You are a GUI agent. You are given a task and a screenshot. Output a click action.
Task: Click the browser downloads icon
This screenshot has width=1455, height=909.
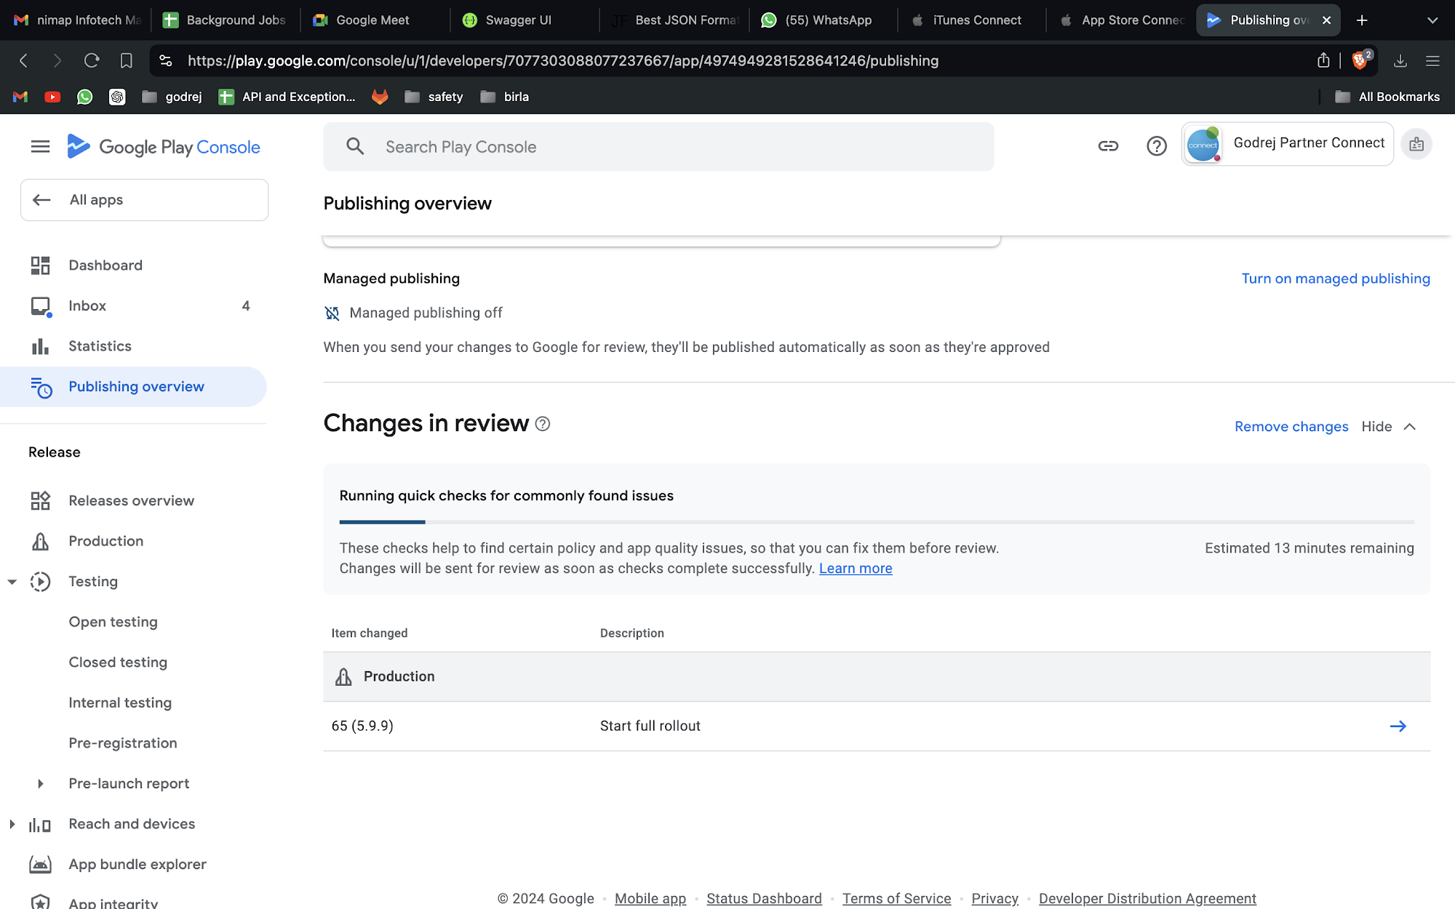click(x=1400, y=60)
